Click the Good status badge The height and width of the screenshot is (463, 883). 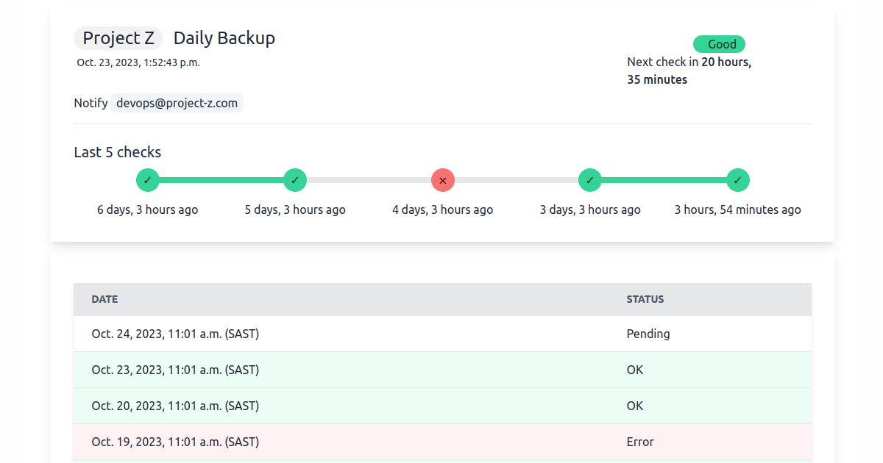[720, 44]
